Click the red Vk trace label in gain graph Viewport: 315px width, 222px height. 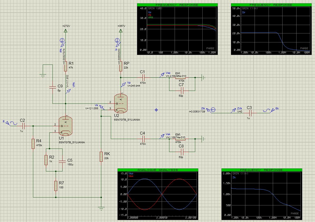[150, 15]
